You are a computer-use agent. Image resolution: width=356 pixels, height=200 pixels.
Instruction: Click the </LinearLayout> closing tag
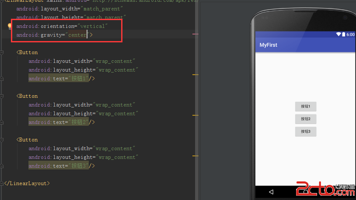pos(27,183)
